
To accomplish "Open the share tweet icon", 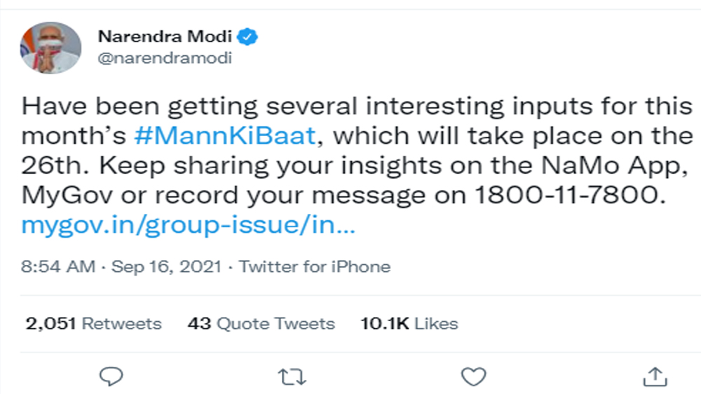I will [654, 376].
